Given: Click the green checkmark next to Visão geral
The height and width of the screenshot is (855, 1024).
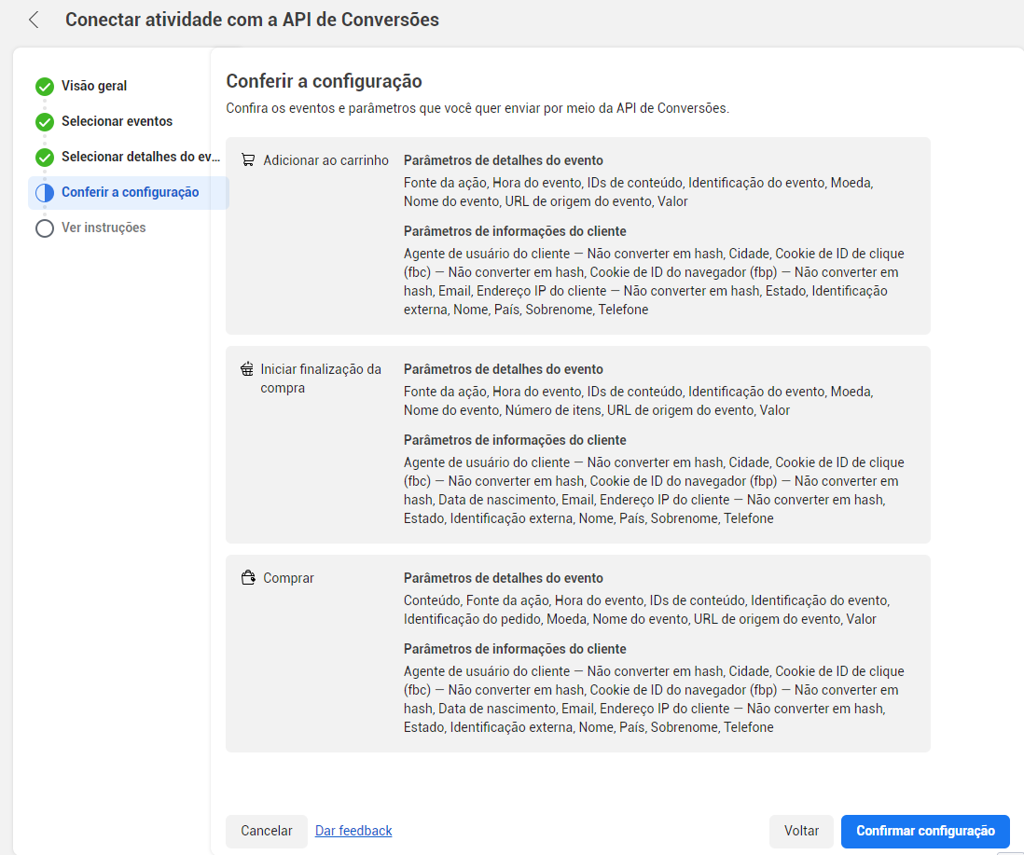Looking at the screenshot, I should [44, 86].
